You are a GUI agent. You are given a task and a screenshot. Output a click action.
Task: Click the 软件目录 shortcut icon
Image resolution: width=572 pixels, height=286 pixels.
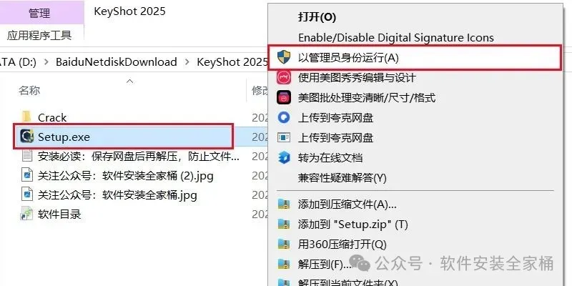click(x=27, y=214)
